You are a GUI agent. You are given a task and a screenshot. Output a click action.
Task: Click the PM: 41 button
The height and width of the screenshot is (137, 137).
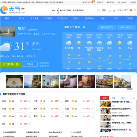click(x=30, y=64)
